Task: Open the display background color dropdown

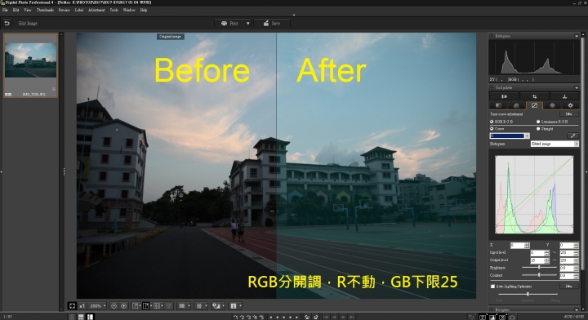Action: 184,306
